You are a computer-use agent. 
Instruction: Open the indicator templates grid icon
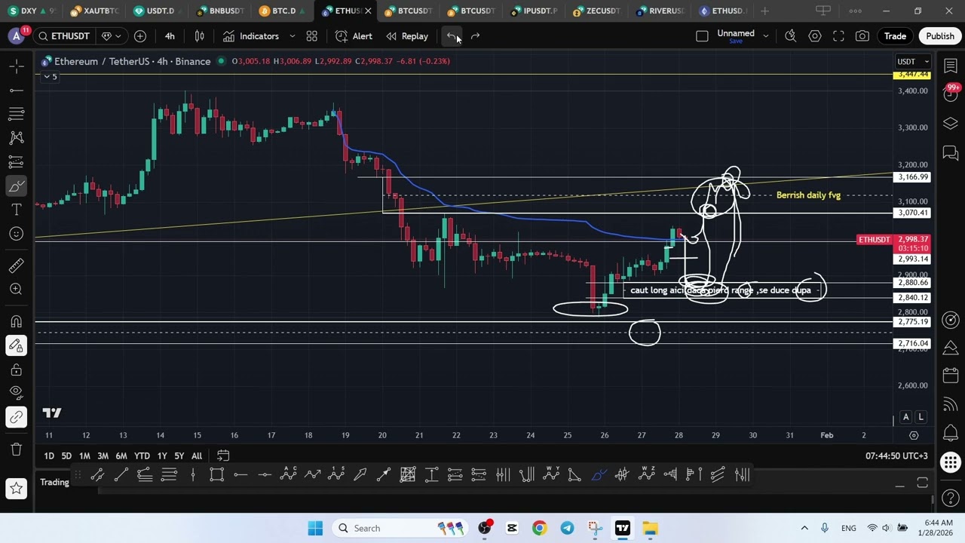(311, 36)
